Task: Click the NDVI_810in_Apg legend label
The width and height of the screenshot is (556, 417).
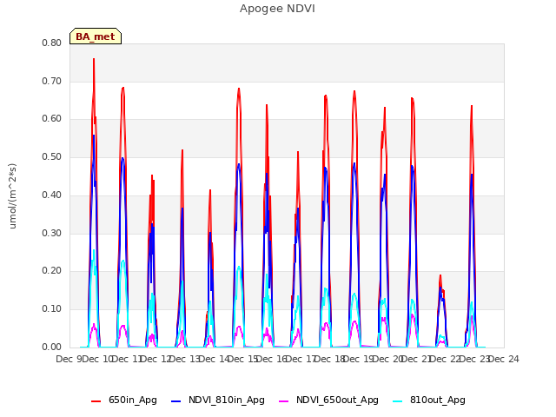Action: tap(226, 400)
